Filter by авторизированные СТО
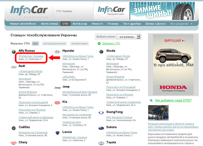203x146 pixels. 54,44
